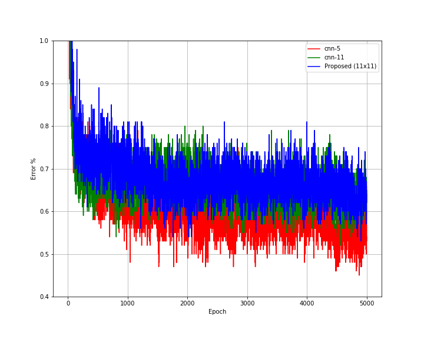This screenshot has width=424, height=339.
Task: Click the 3000 tick on the x-axis
Action: [247, 303]
